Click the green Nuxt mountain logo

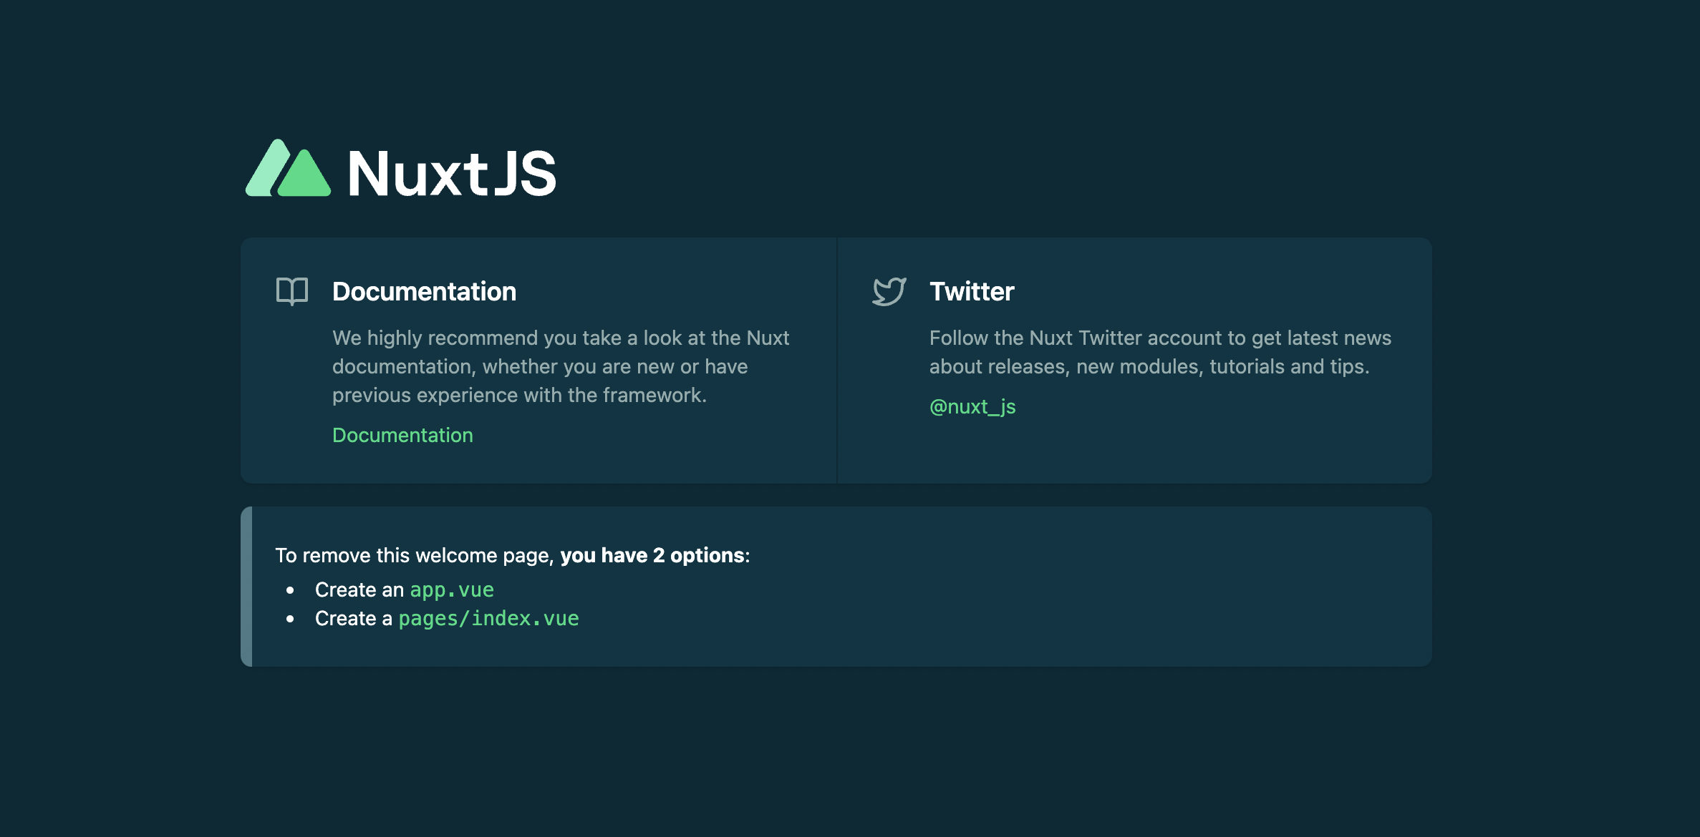[288, 169]
